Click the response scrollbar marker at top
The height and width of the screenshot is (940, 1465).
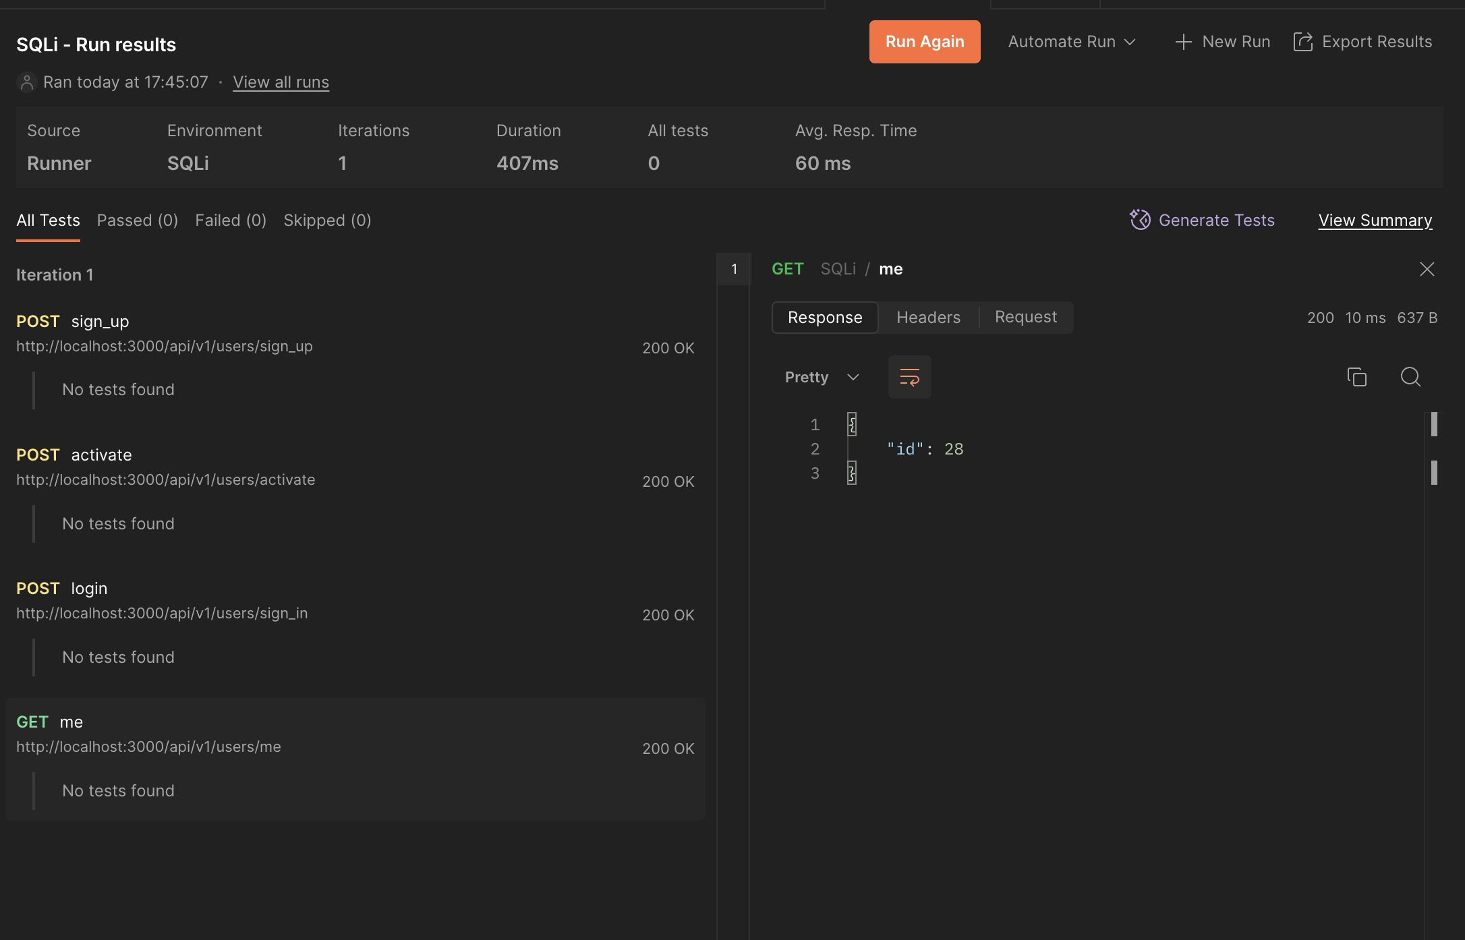click(1434, 424)
